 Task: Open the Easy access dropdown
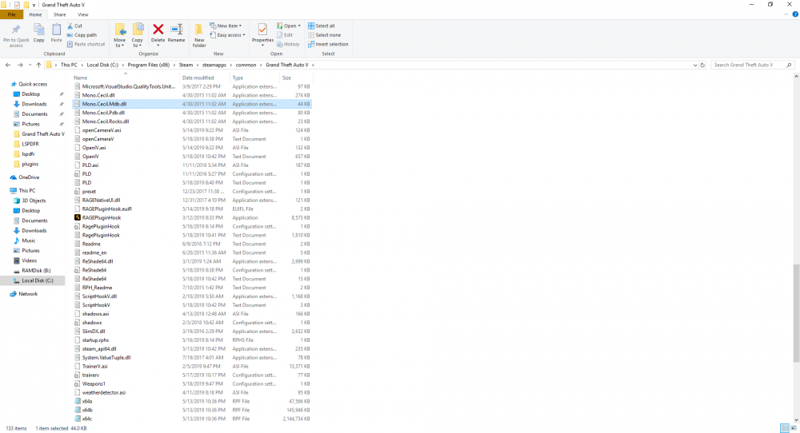point(227,35)
